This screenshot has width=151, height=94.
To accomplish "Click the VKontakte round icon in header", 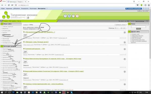I will (69, 16).
